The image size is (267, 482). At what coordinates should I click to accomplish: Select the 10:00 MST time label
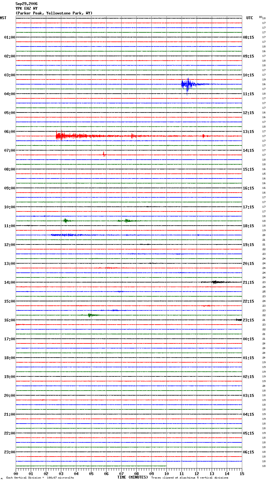(9, 207)
